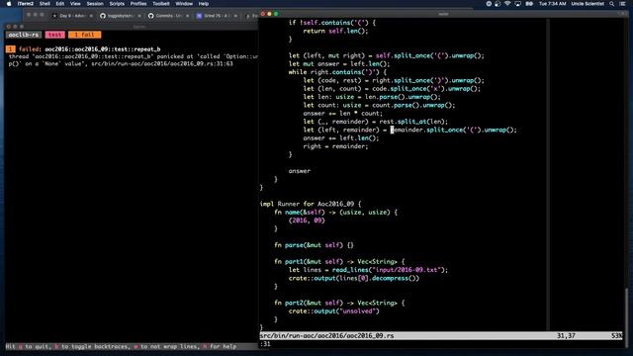Click the standalone 'answer' return expression
This screenshot has width=633, height=356.
(299, 171)
